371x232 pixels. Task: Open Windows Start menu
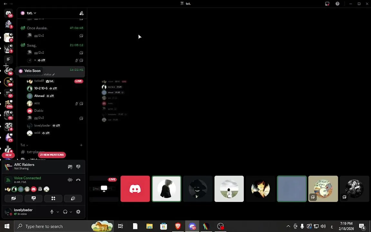click(7, 226)
